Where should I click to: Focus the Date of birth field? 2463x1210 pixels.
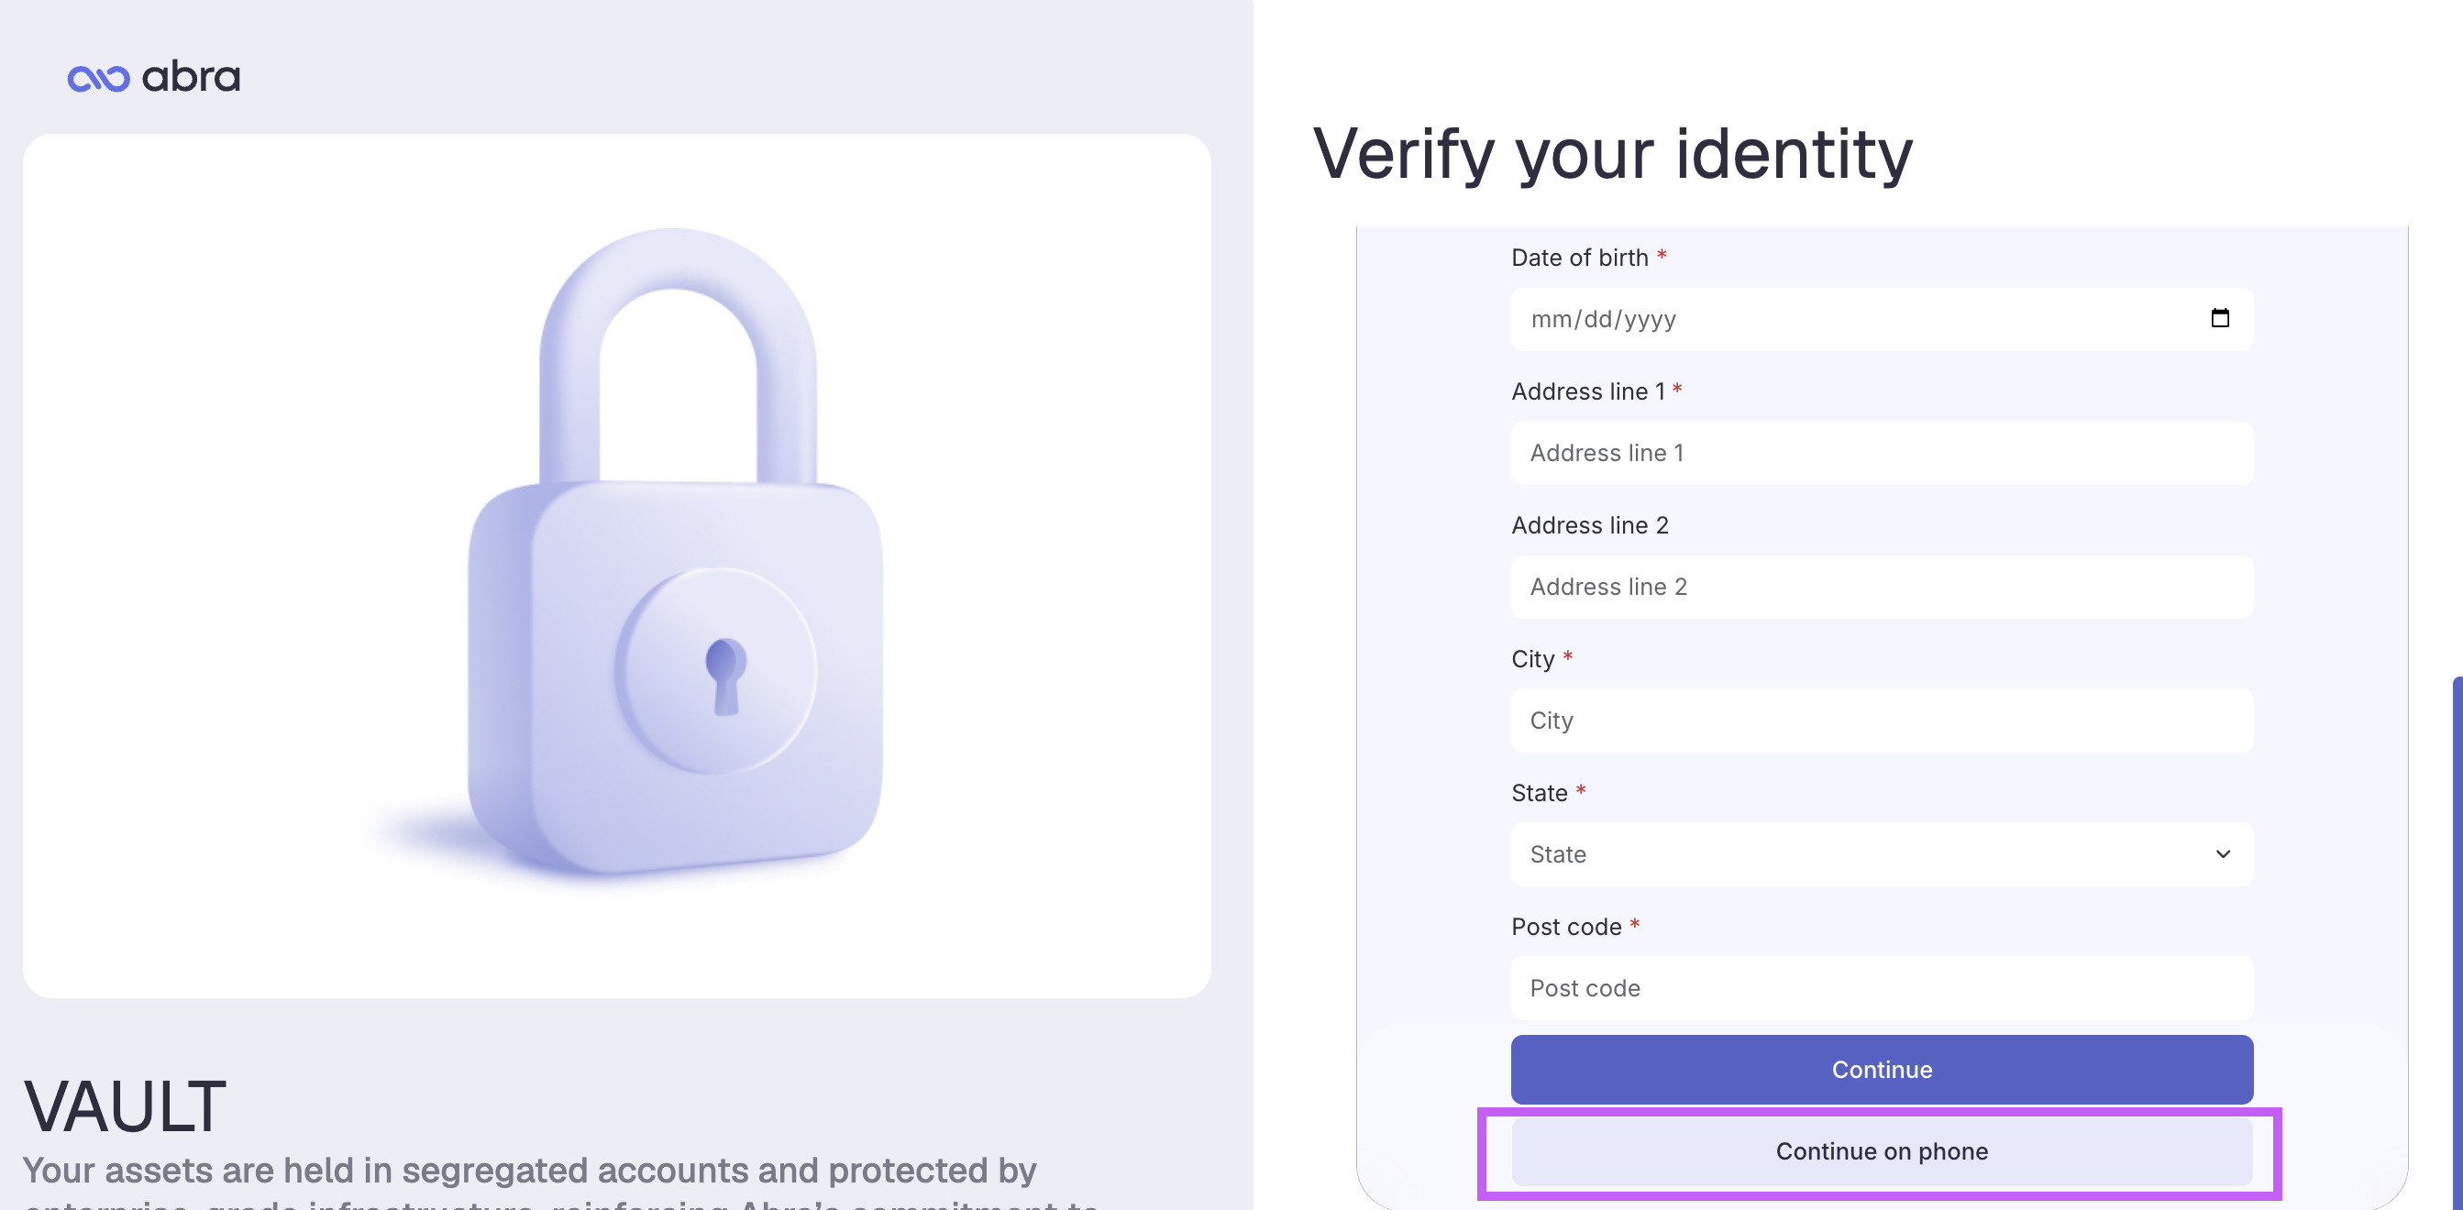click(x=1881, y=318)
